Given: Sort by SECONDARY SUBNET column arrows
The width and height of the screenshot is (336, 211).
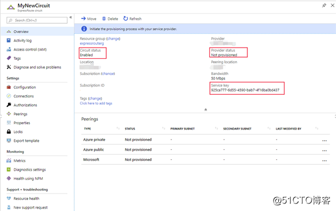Looking at the screenshot, I should pyautogui.click(x=269, y=128).
